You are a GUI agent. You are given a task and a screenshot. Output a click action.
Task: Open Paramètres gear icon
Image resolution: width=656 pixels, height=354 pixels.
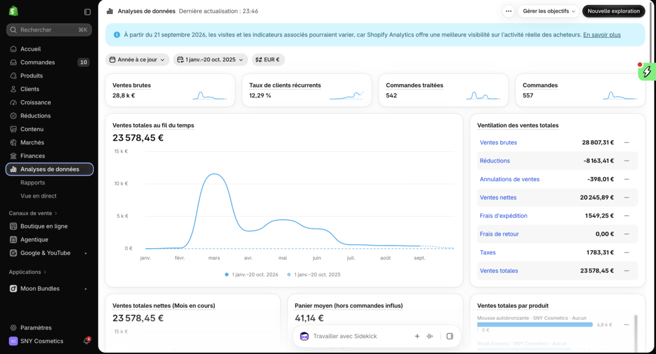coord(14,328)
